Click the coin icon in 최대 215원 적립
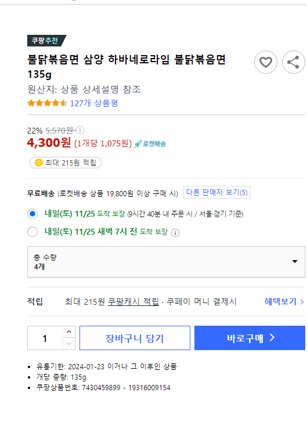 coord(39,163)
